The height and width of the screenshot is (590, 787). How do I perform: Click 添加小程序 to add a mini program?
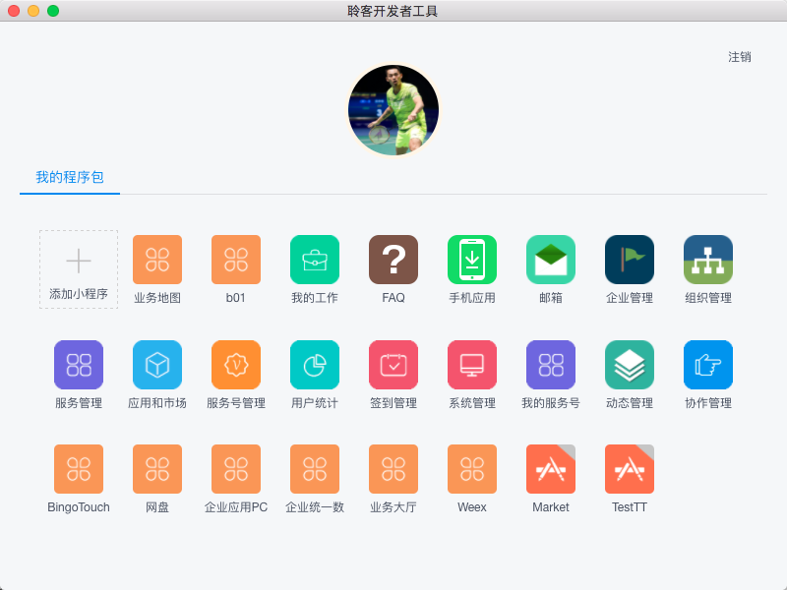click(78, 268)
